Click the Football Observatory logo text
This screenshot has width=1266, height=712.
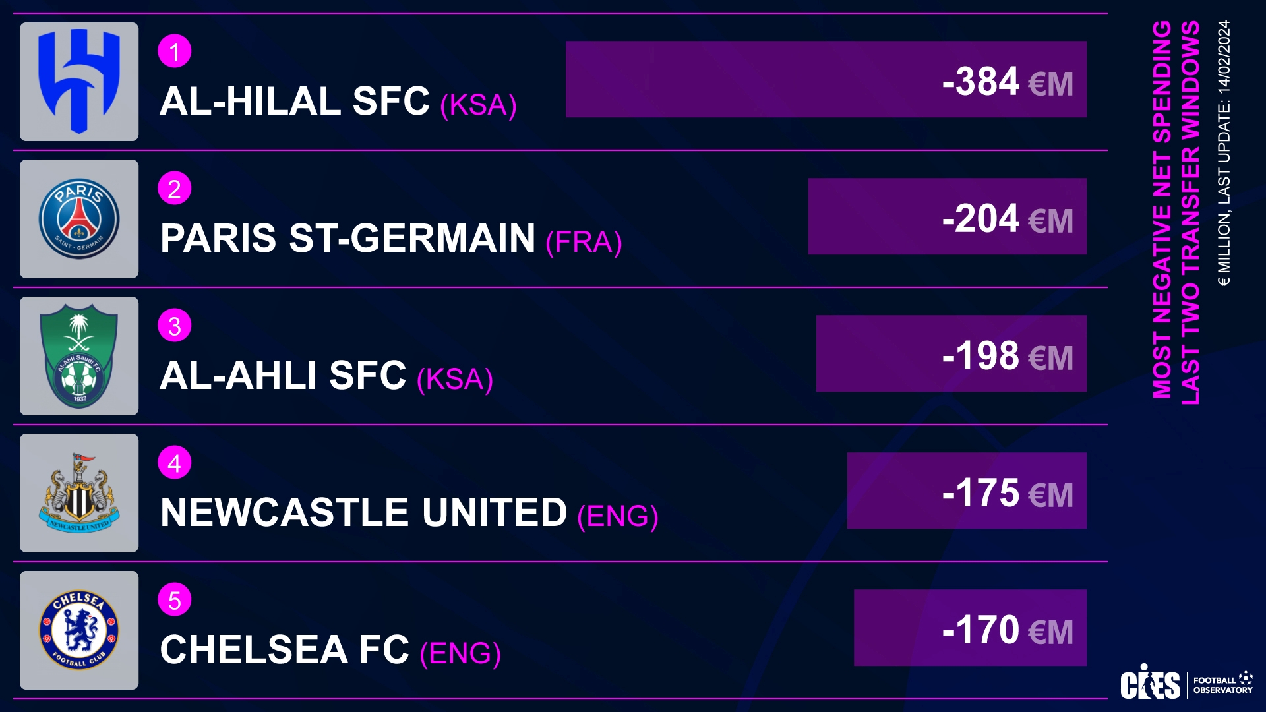[1223, 684]
